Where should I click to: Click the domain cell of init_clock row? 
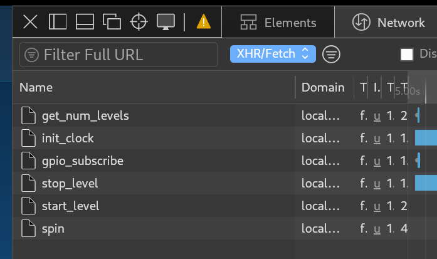click(320, 139)
